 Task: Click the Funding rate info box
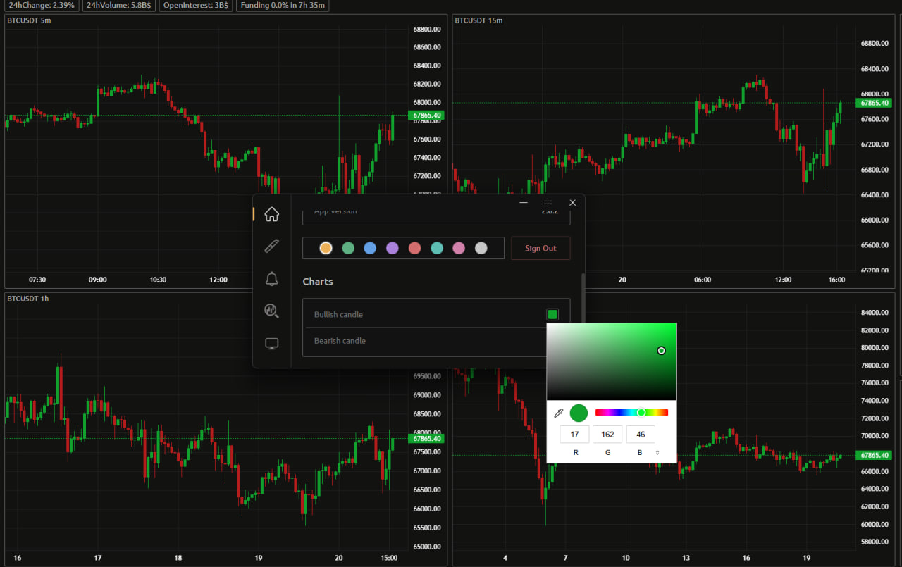[282, 5]
